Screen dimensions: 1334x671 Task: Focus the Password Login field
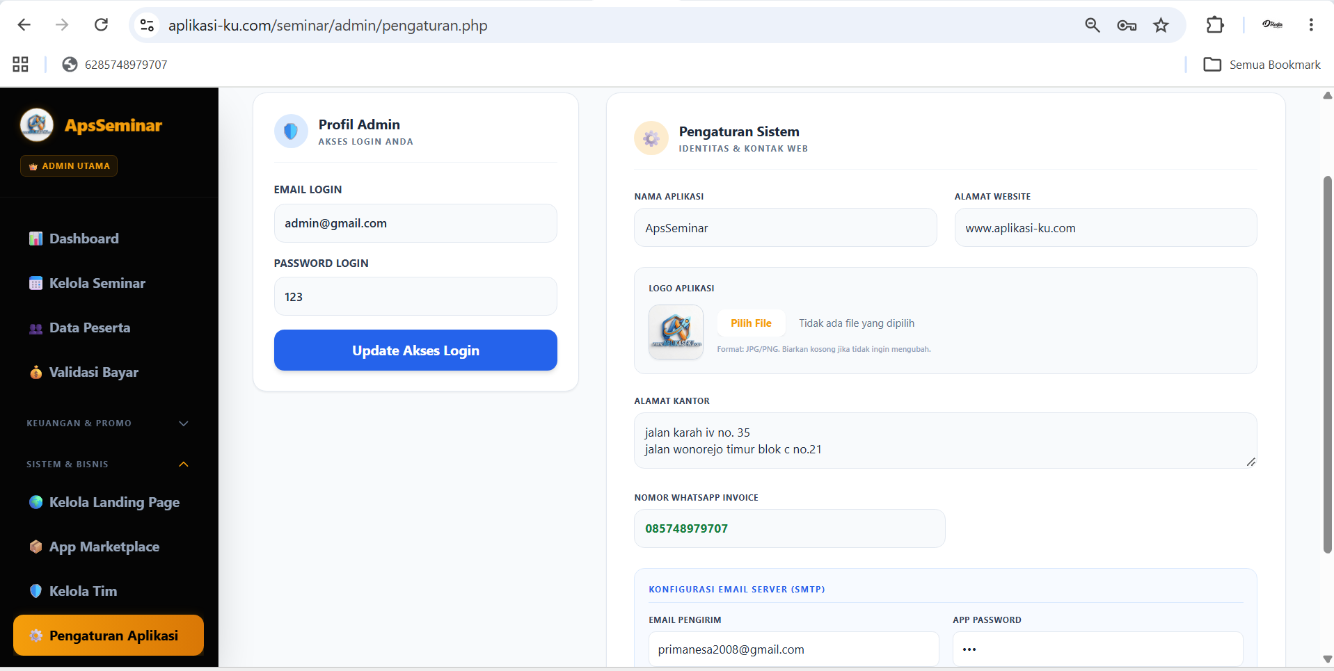[415, 297]
